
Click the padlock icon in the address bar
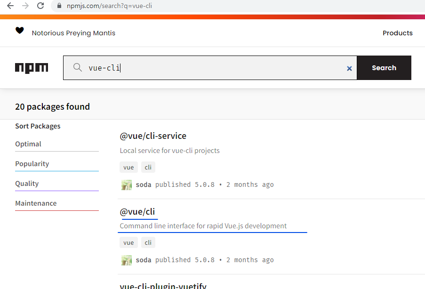pos(59,6)
